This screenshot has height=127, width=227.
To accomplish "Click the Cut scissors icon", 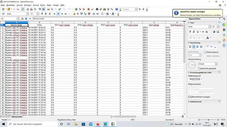I will [48, 9].
